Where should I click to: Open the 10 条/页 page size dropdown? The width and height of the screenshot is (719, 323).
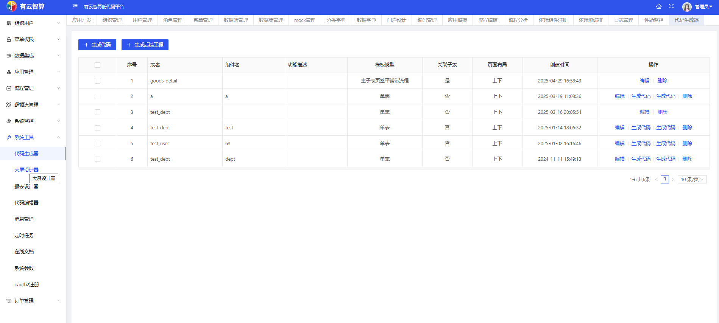click(x=692, y=179)
